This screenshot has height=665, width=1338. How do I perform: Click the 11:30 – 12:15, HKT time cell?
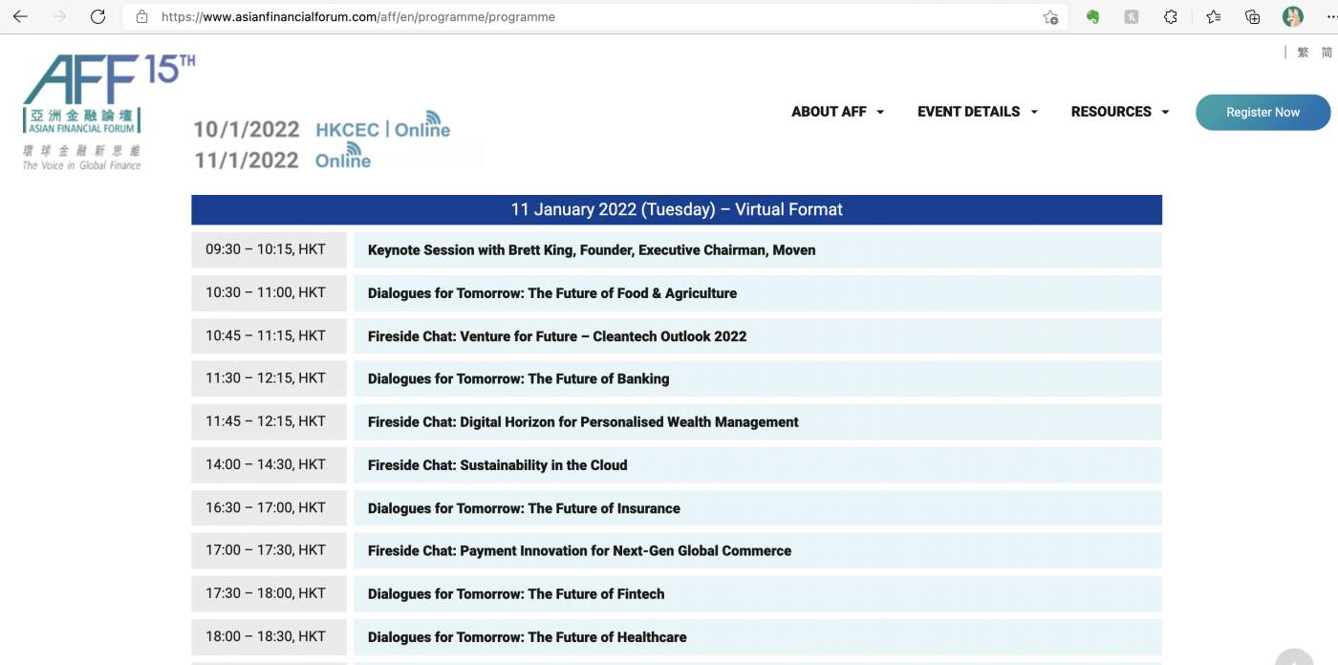pyautogui.click(x=269, y=379)
